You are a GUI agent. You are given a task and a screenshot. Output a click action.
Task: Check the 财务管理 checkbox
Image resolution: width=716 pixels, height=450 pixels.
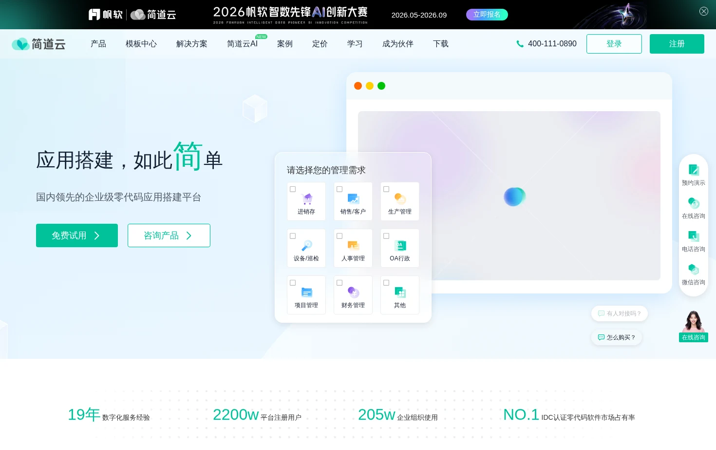pos(339,283)
